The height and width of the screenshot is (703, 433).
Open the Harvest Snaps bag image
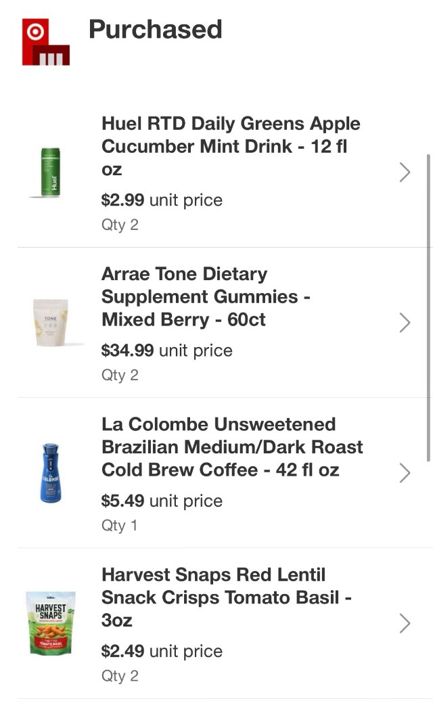coord(51,623)
